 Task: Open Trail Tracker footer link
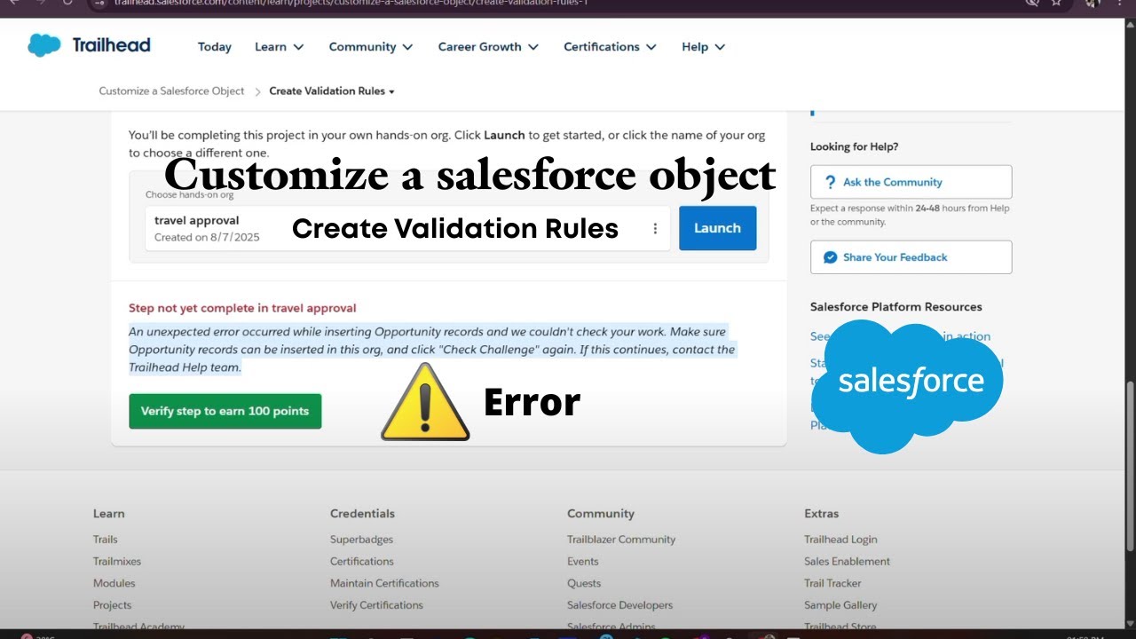832,584
